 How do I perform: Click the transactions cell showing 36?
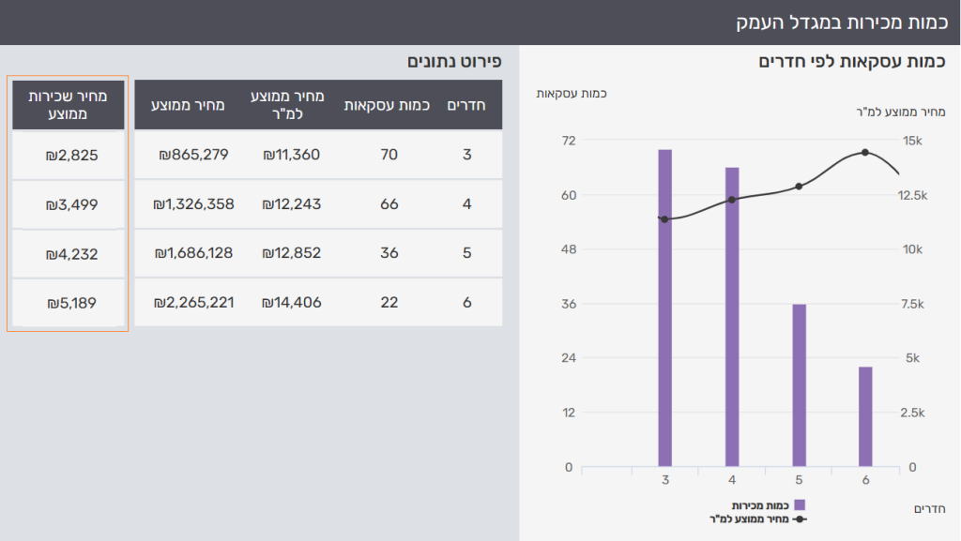tap(389, 253)
